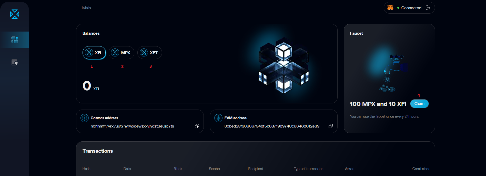486x176 pixels.
Task: Open the dashboard page from the sidebar
Action: pos(15,40)
